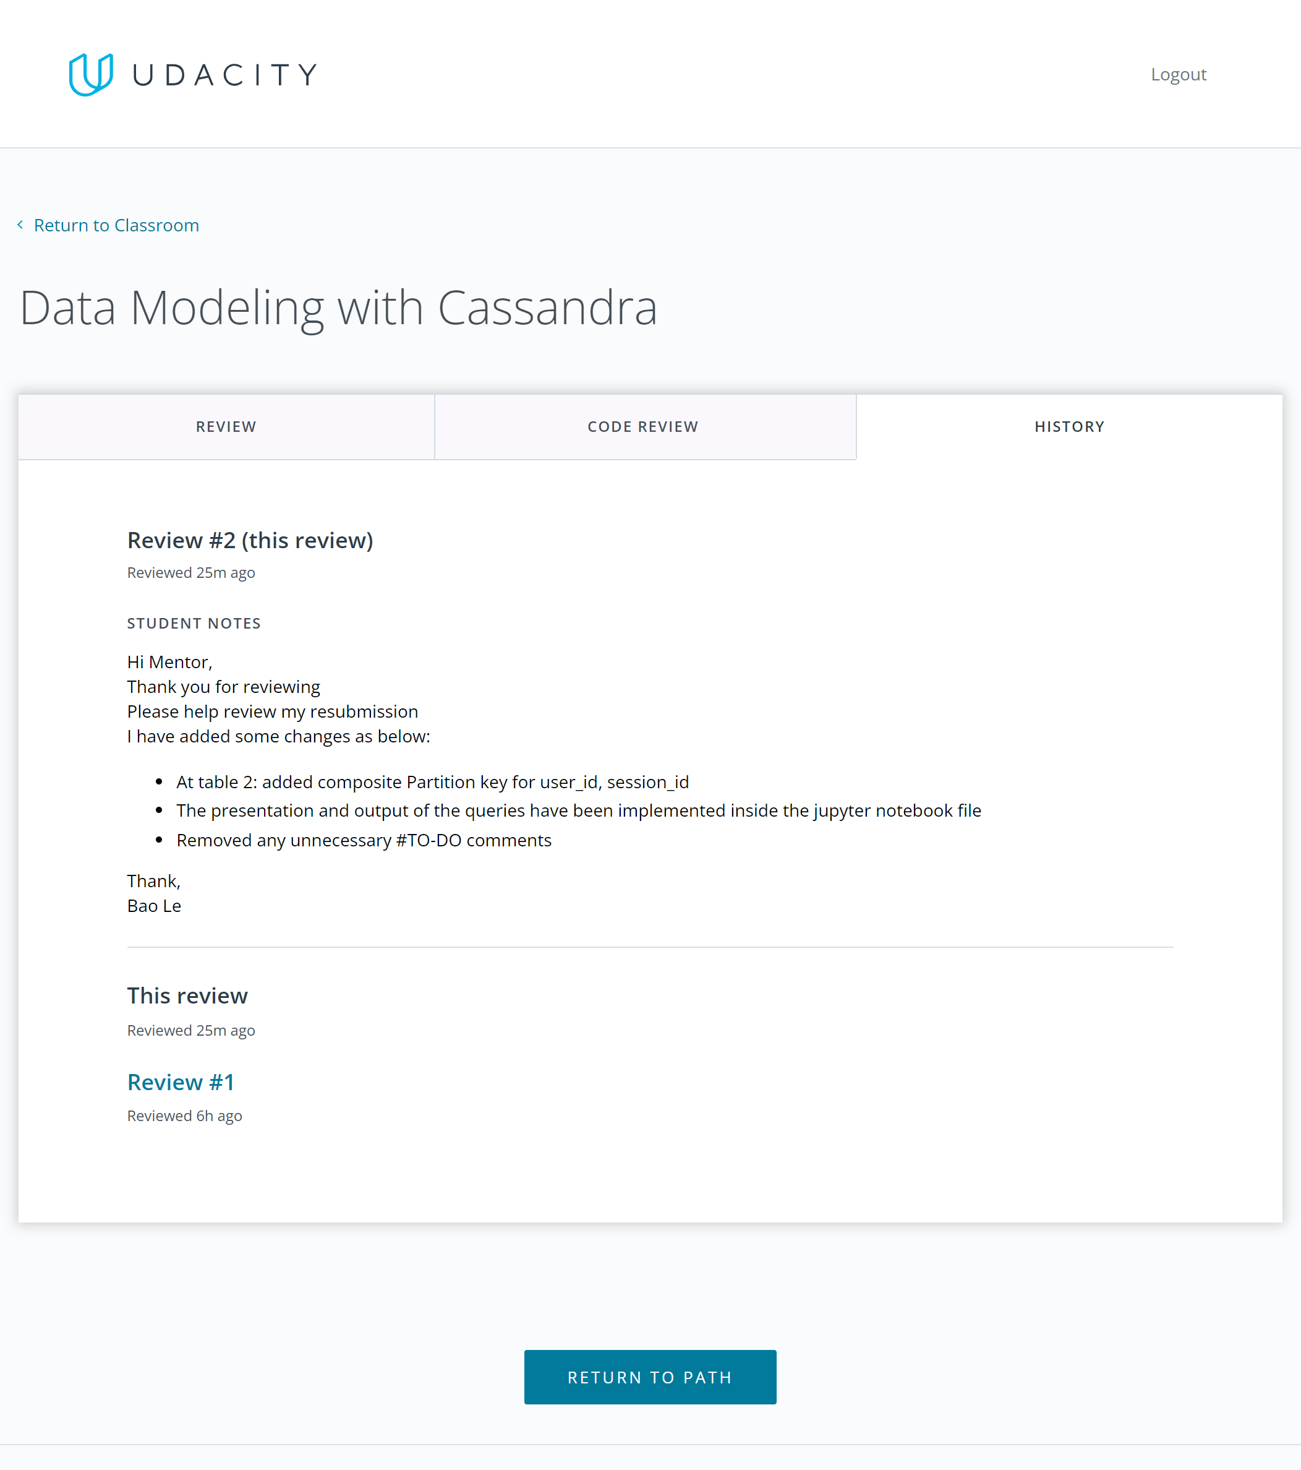Screen dimensions: 1301x1470
Task: Open Review #1 details
Action: [x=181, y=1081]
